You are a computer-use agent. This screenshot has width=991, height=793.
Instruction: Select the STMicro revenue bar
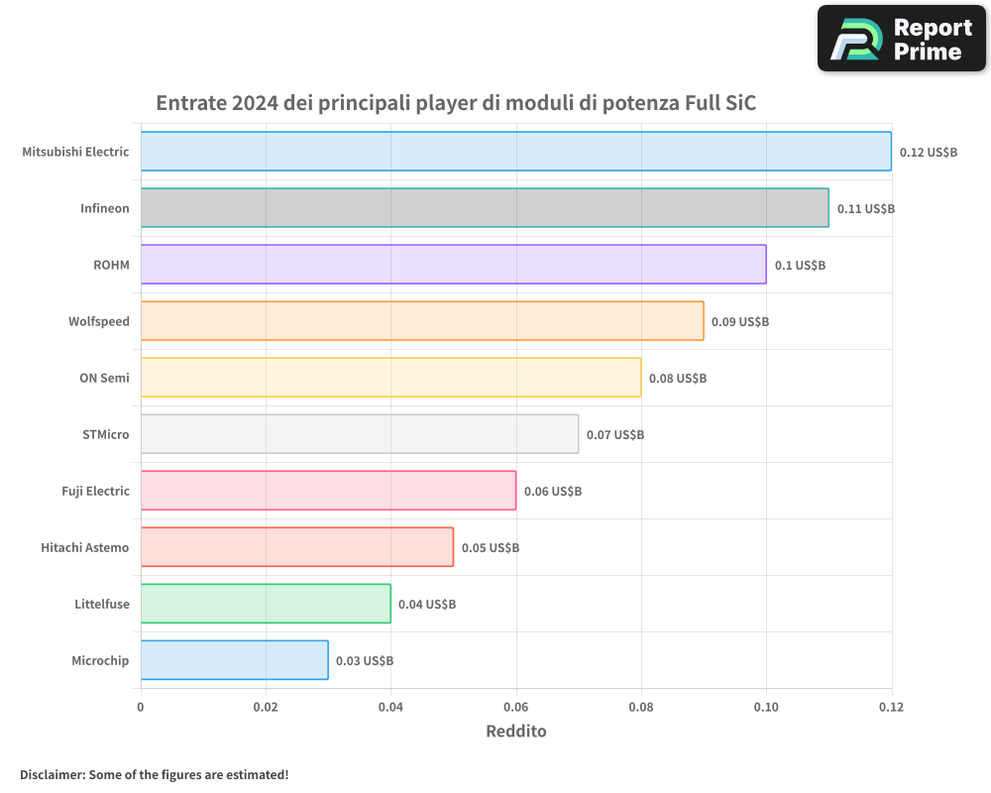coord(359,434)
